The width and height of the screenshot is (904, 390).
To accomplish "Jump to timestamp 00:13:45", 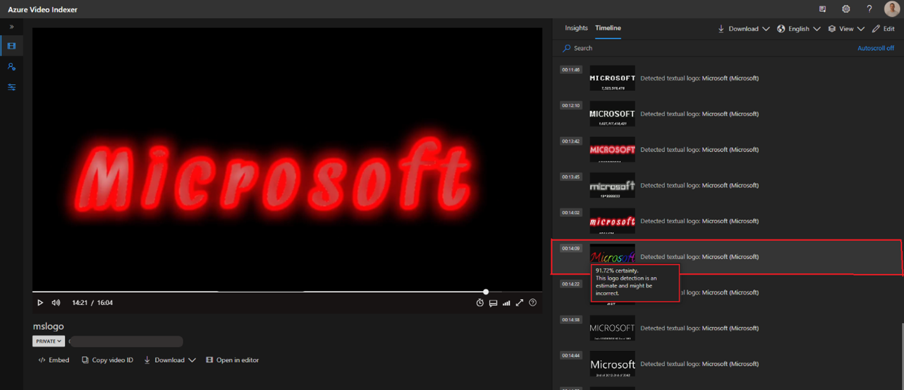I will pyautogui.click(x=570, y=177).
